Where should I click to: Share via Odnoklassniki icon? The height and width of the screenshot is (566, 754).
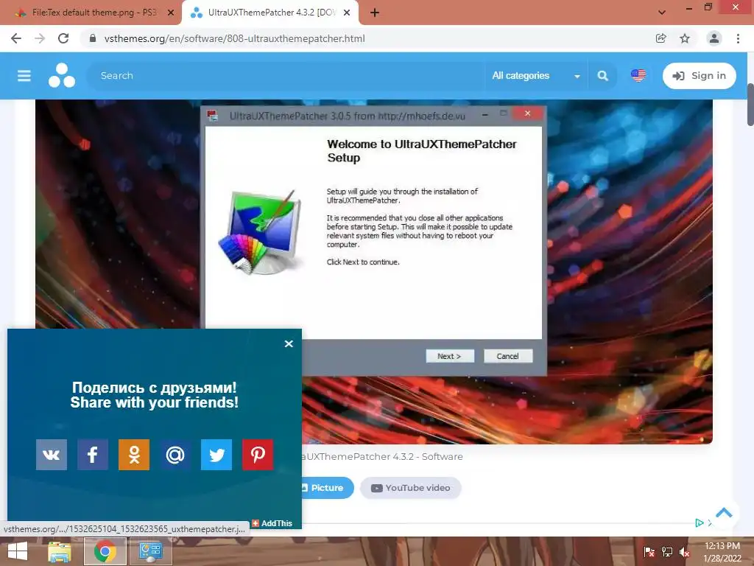(134, 454)
